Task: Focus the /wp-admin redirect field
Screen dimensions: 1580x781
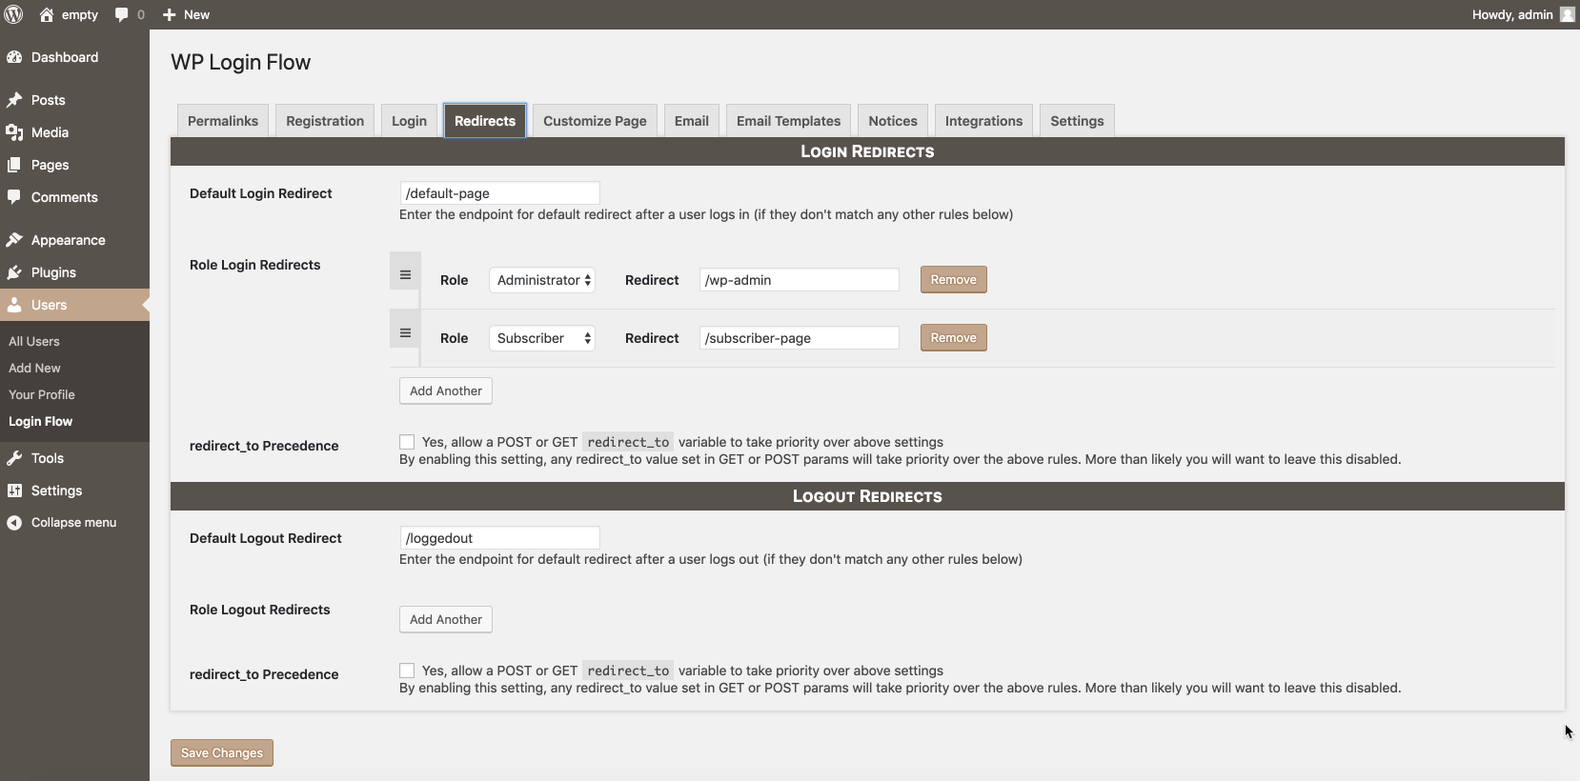Action: pos(799,280)
